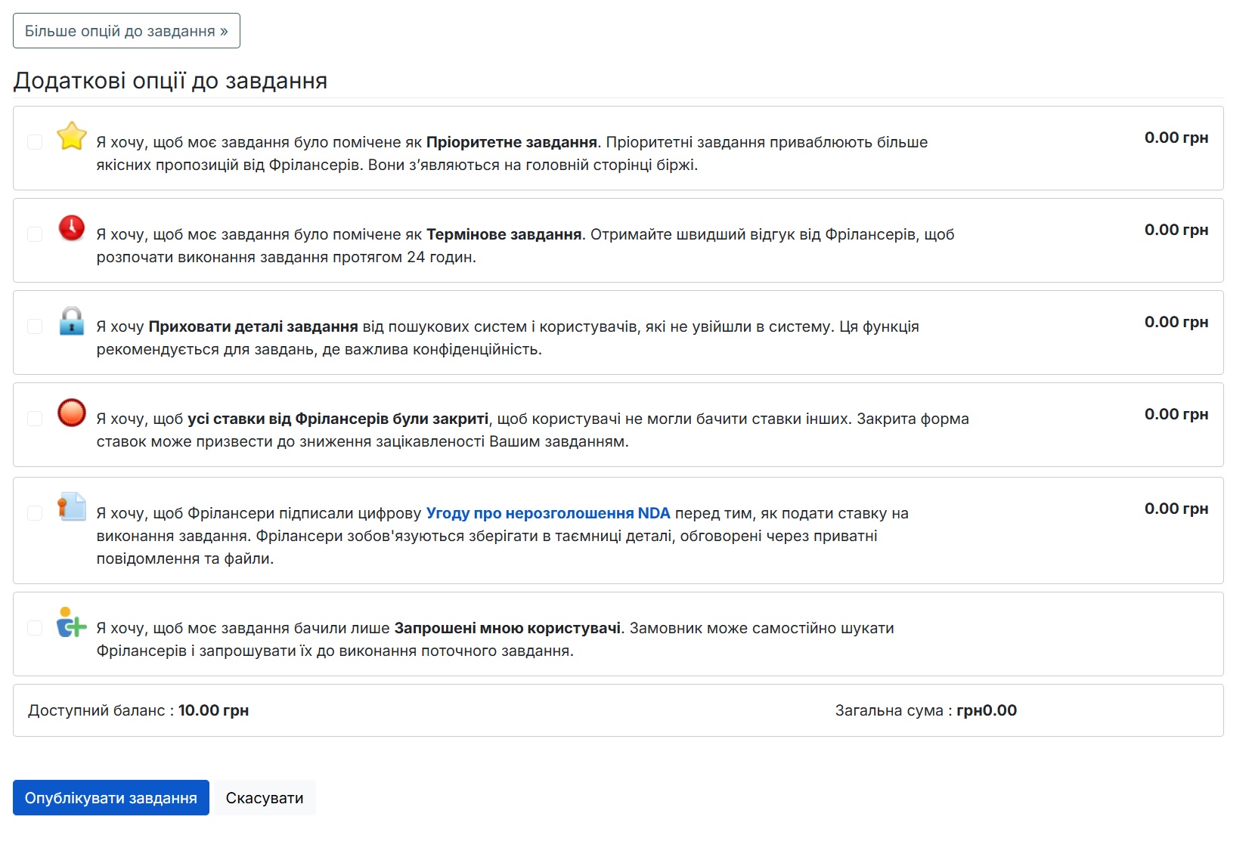Open the Угоду про нерозголошення NDA link
The image size is (1252, 866).
click(x=548, y=513)
